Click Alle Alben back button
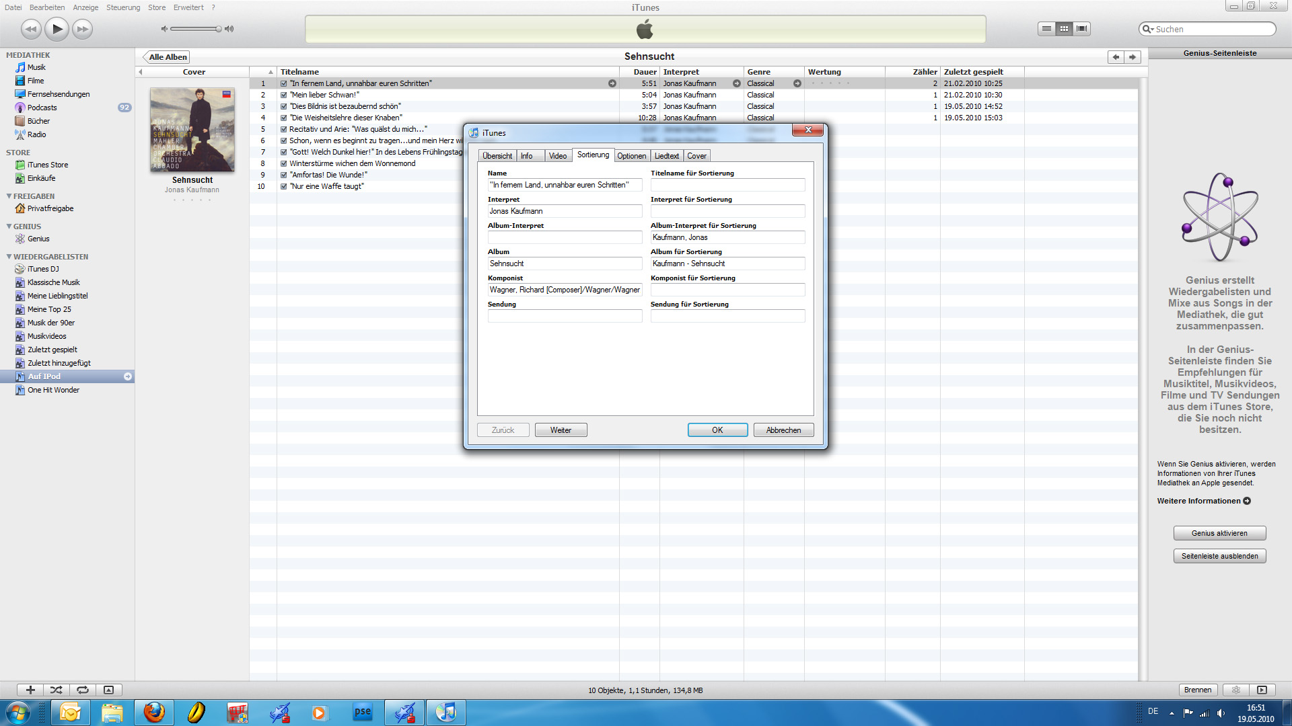Viewport: 1292px width, 726px height. click(167, 57)
